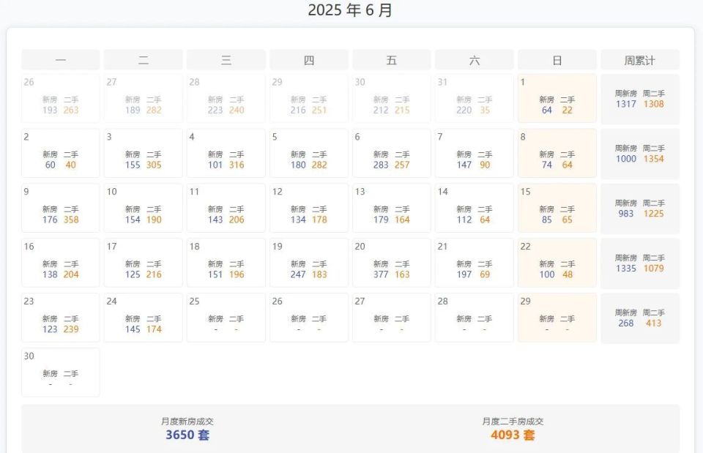This screenshot has width=703, height=453.
Task: Click the June 9 date cell
Action: coord(61,208)
